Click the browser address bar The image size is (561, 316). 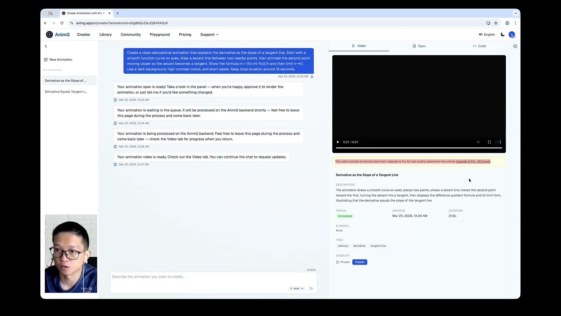tap(279, 23)
